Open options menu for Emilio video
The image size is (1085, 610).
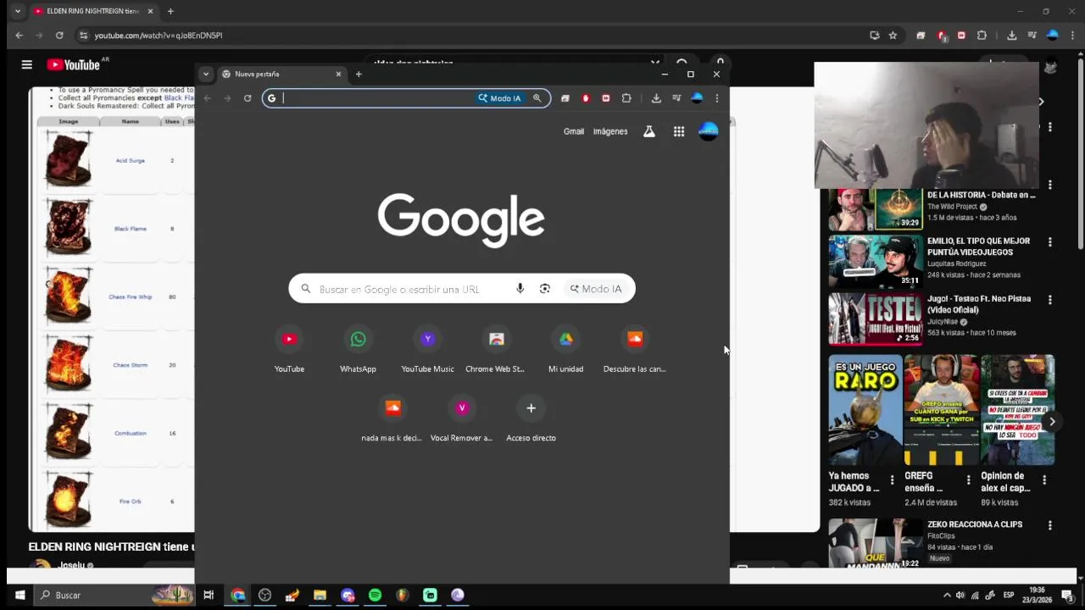pos(1050,241)
